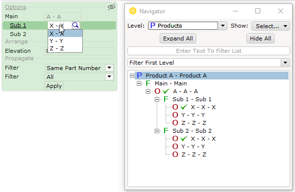Click the blue P icon in the Level combo box
295x192 pixels.
(x=153, y=26)
